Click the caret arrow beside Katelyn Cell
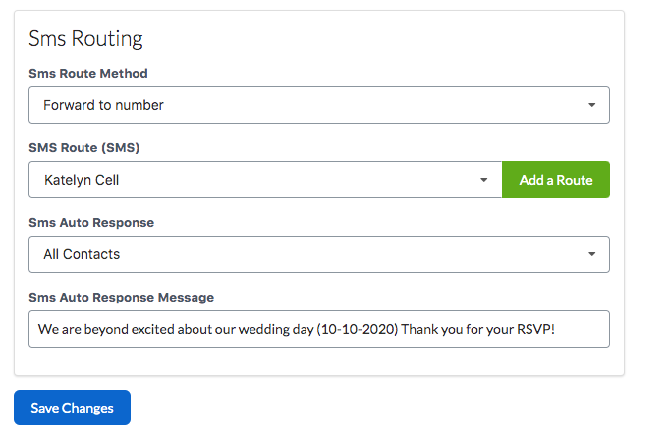 [x=483, y=180]
